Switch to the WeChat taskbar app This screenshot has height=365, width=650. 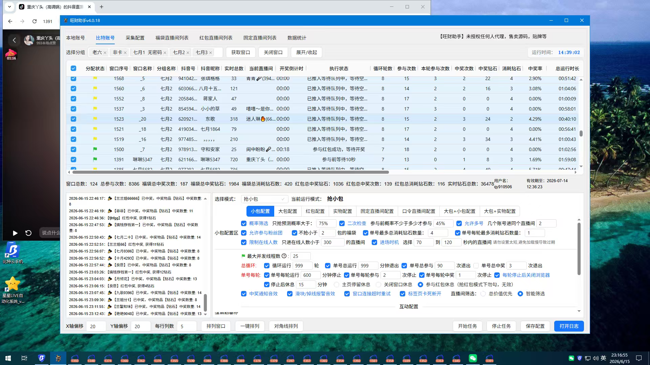(x=473, y=358)
